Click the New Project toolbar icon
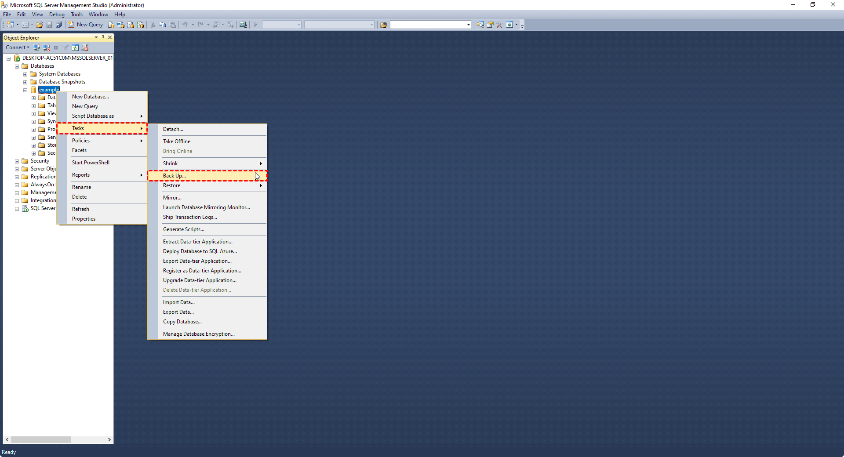 tap(11, 25)
